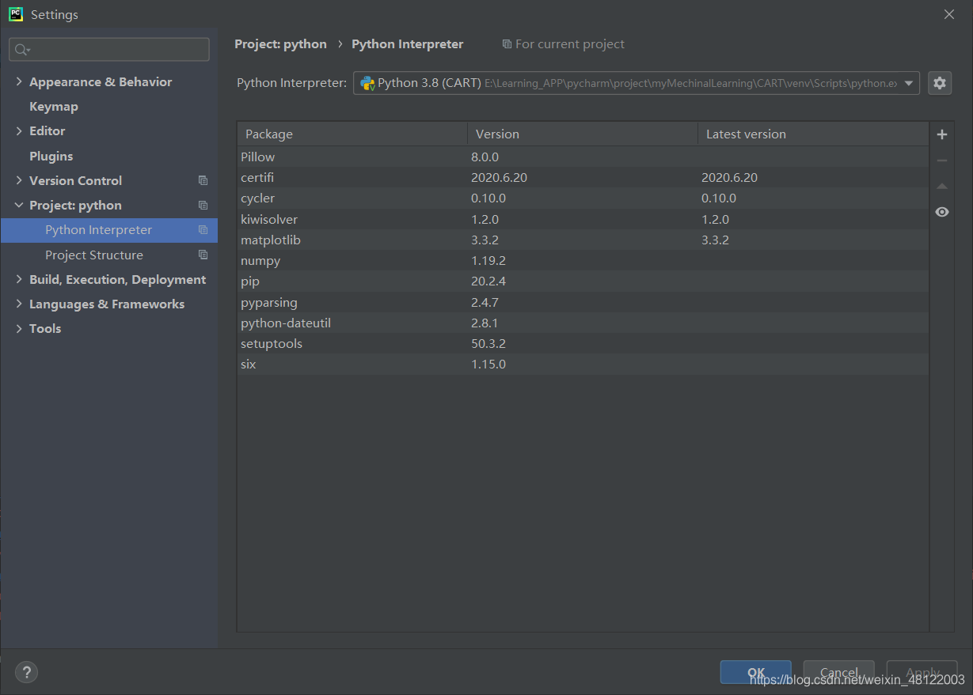
Task: Click cycler latest version 0.10.0 cell
Action: pos(719,198)
